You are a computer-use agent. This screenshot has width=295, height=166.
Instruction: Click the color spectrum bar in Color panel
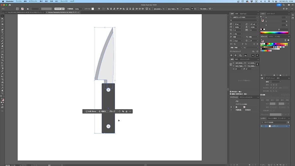click(274, 32)
